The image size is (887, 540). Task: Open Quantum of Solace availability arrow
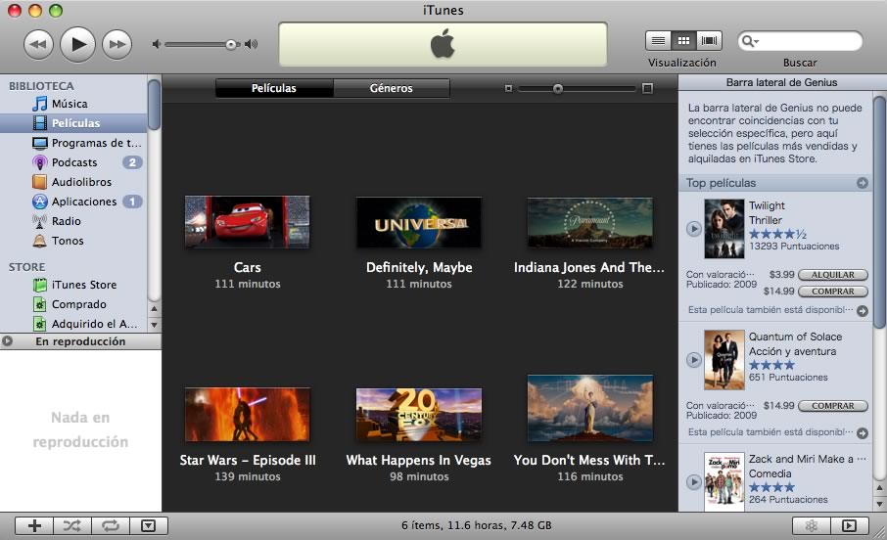[x=863, y=433]
